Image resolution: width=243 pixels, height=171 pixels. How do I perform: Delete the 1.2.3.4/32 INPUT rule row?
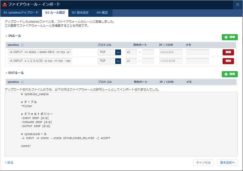[228, 61]
